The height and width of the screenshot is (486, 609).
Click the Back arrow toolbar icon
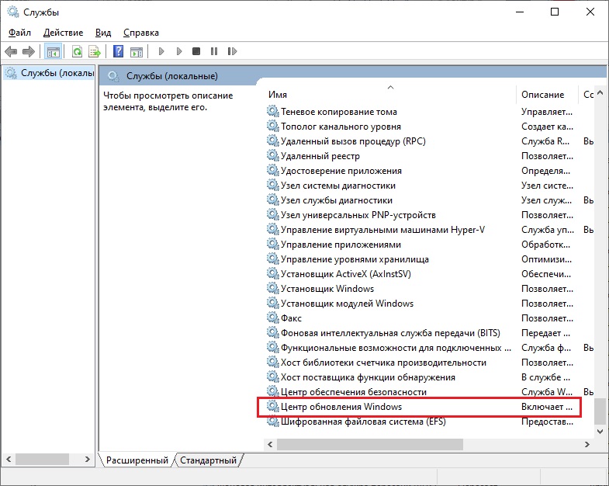(11, 51)
